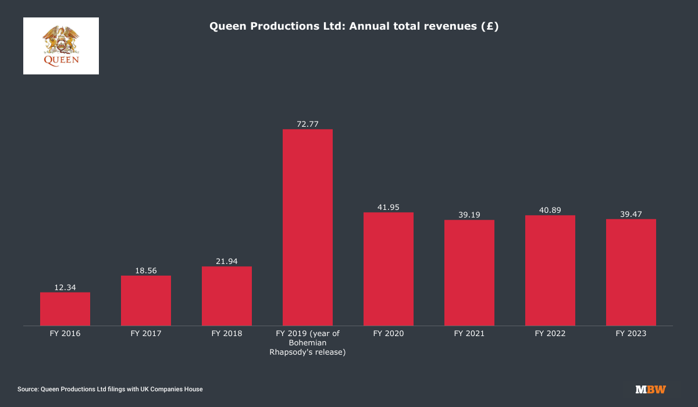The image size is (698, 407).
Task: Click the 12.34 data label
Action: tap(65, 287)
